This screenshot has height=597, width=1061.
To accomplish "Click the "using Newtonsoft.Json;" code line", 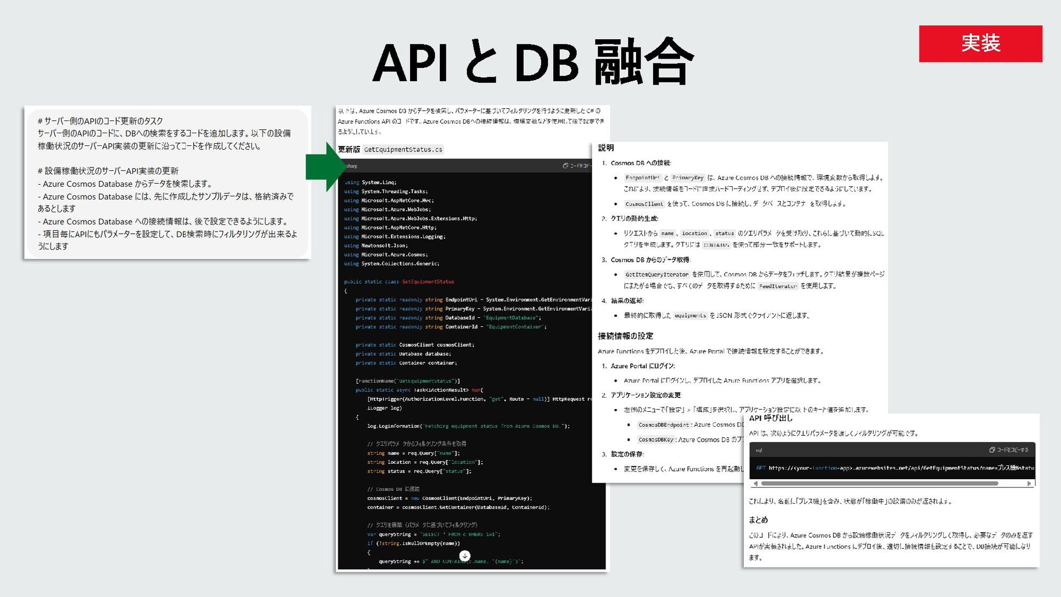I will click(x=376, y=245).
